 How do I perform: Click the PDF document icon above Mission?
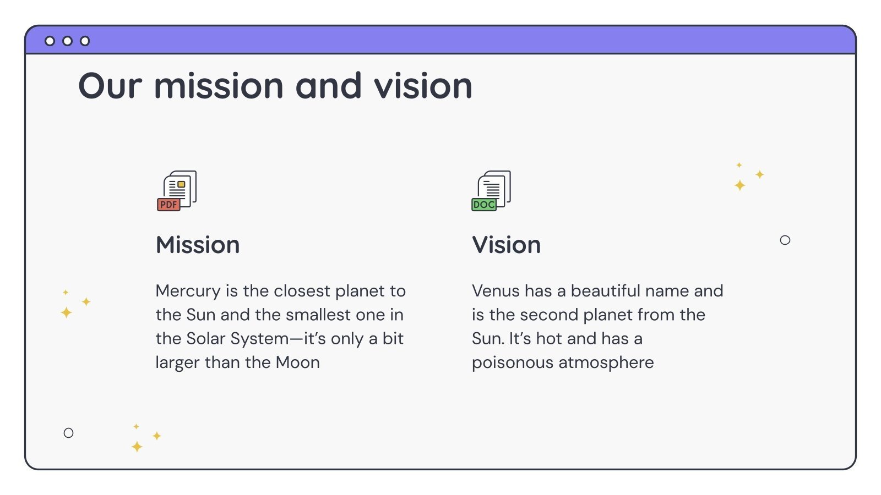click(x=177, y=191)
